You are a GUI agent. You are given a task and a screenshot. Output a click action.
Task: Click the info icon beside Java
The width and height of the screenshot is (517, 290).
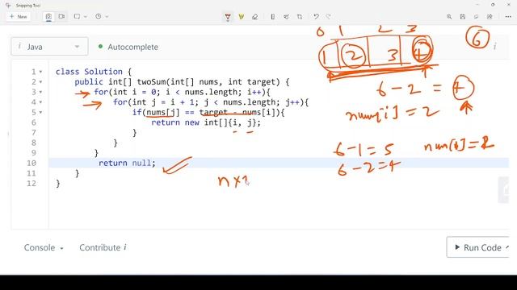click(19, 47)
